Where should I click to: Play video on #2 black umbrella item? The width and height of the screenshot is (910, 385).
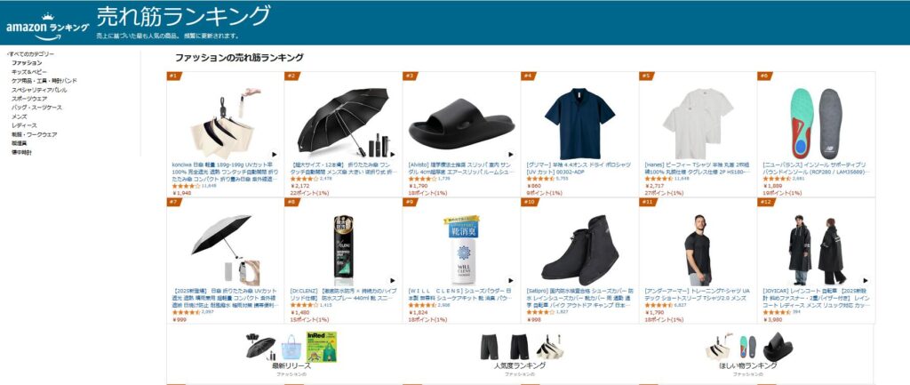(393, 155)
